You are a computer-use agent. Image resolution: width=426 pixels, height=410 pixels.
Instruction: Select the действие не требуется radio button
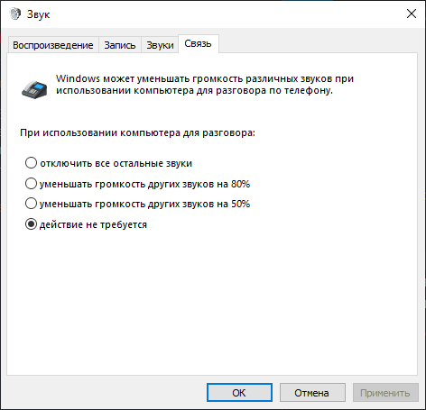[31, 224]
